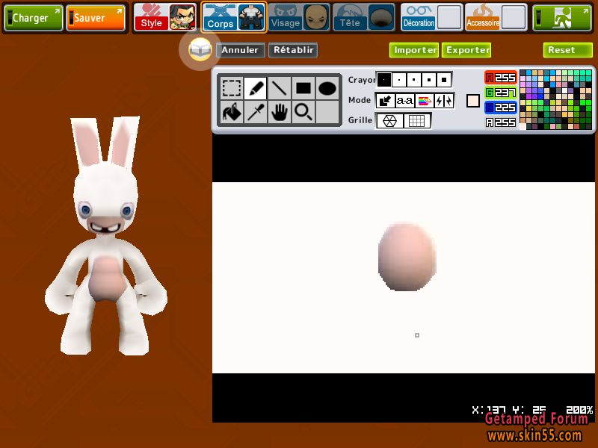Click the pink belly shape on canvas
The width and height of the screenshot is (598, 448).
[x=407, y=257]
